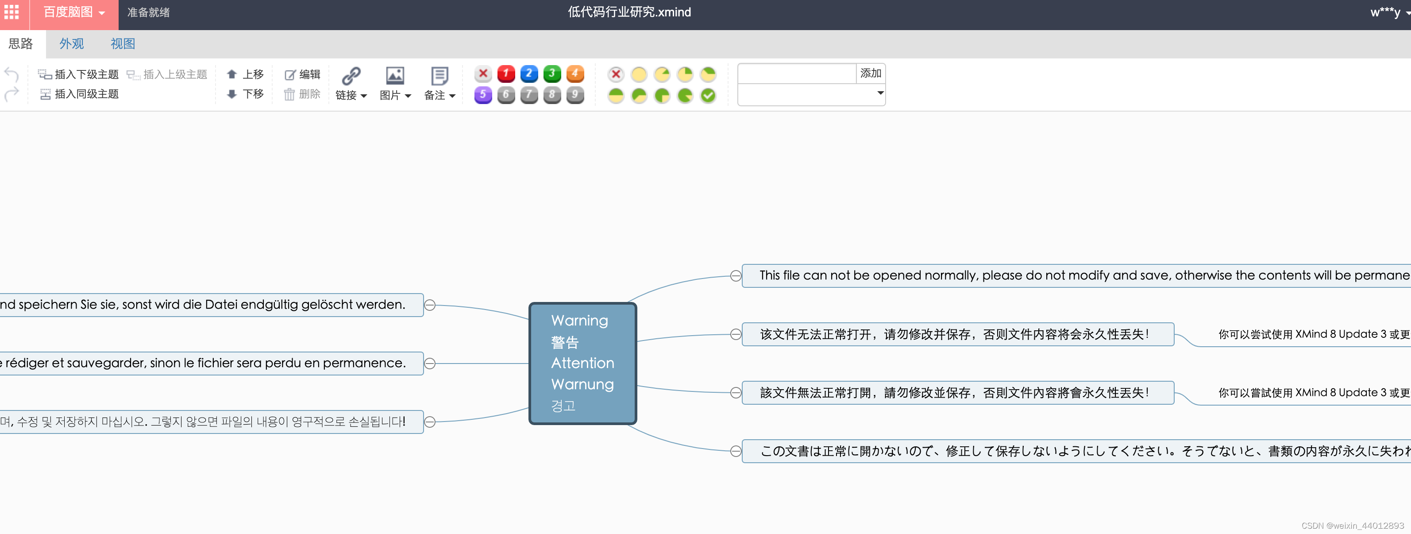Set progress to half-done pie icon
This screenshot has width=1411, height=534.
click(616, 95)
